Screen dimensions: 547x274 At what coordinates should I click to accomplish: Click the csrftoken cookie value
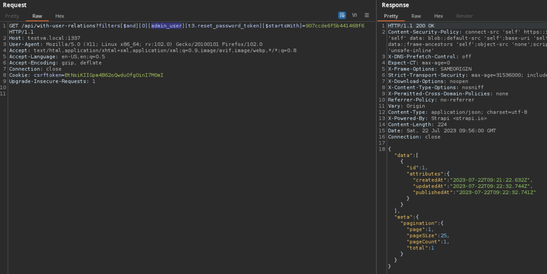(114, 75)
